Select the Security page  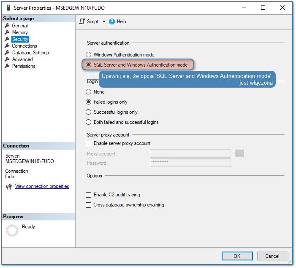[x=20, y=39]
